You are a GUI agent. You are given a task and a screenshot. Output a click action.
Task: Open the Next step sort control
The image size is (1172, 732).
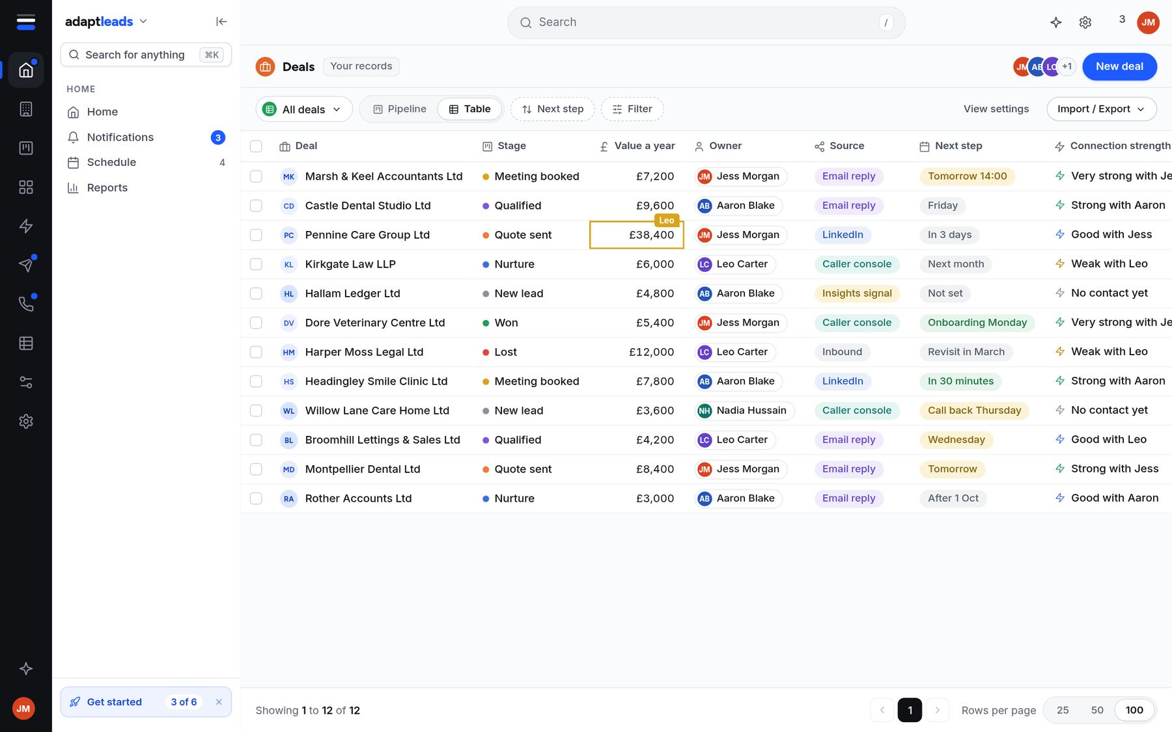point(552,109)
